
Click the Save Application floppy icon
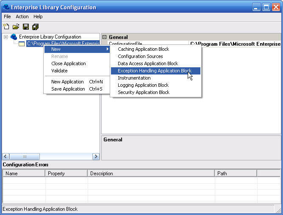26,27
